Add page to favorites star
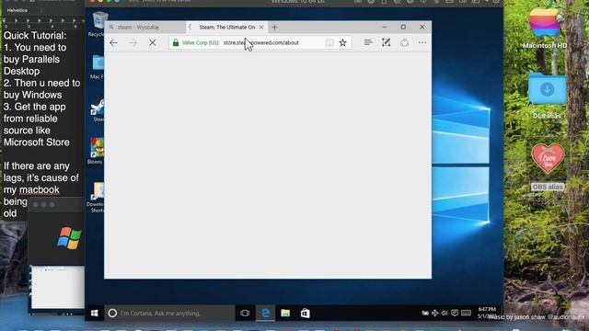This screenshot has height=331, width=589. [x=342, y=43]
